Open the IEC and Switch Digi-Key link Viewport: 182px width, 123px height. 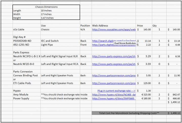102,41
